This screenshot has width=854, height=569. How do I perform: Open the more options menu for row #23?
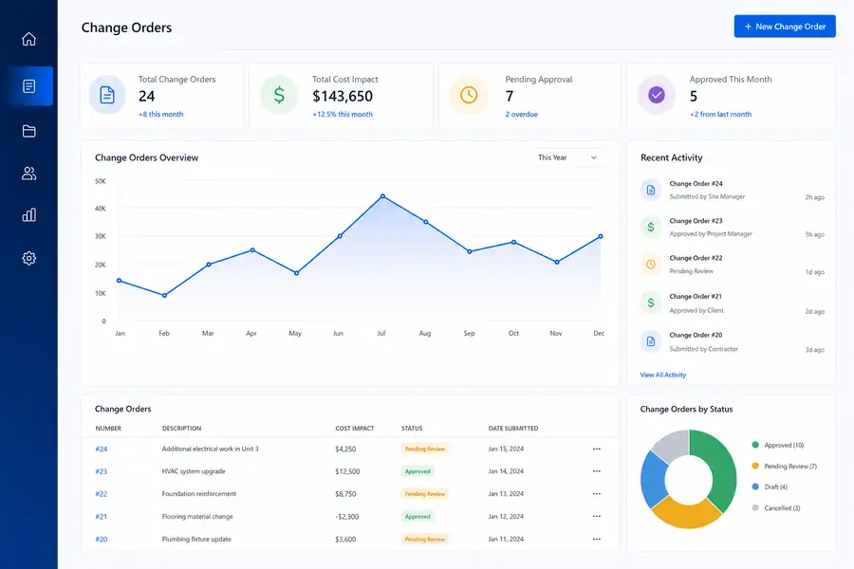[597, 471]
